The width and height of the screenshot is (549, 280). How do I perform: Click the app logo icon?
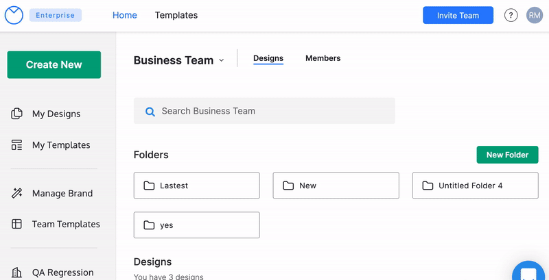[x=14, y=15]
